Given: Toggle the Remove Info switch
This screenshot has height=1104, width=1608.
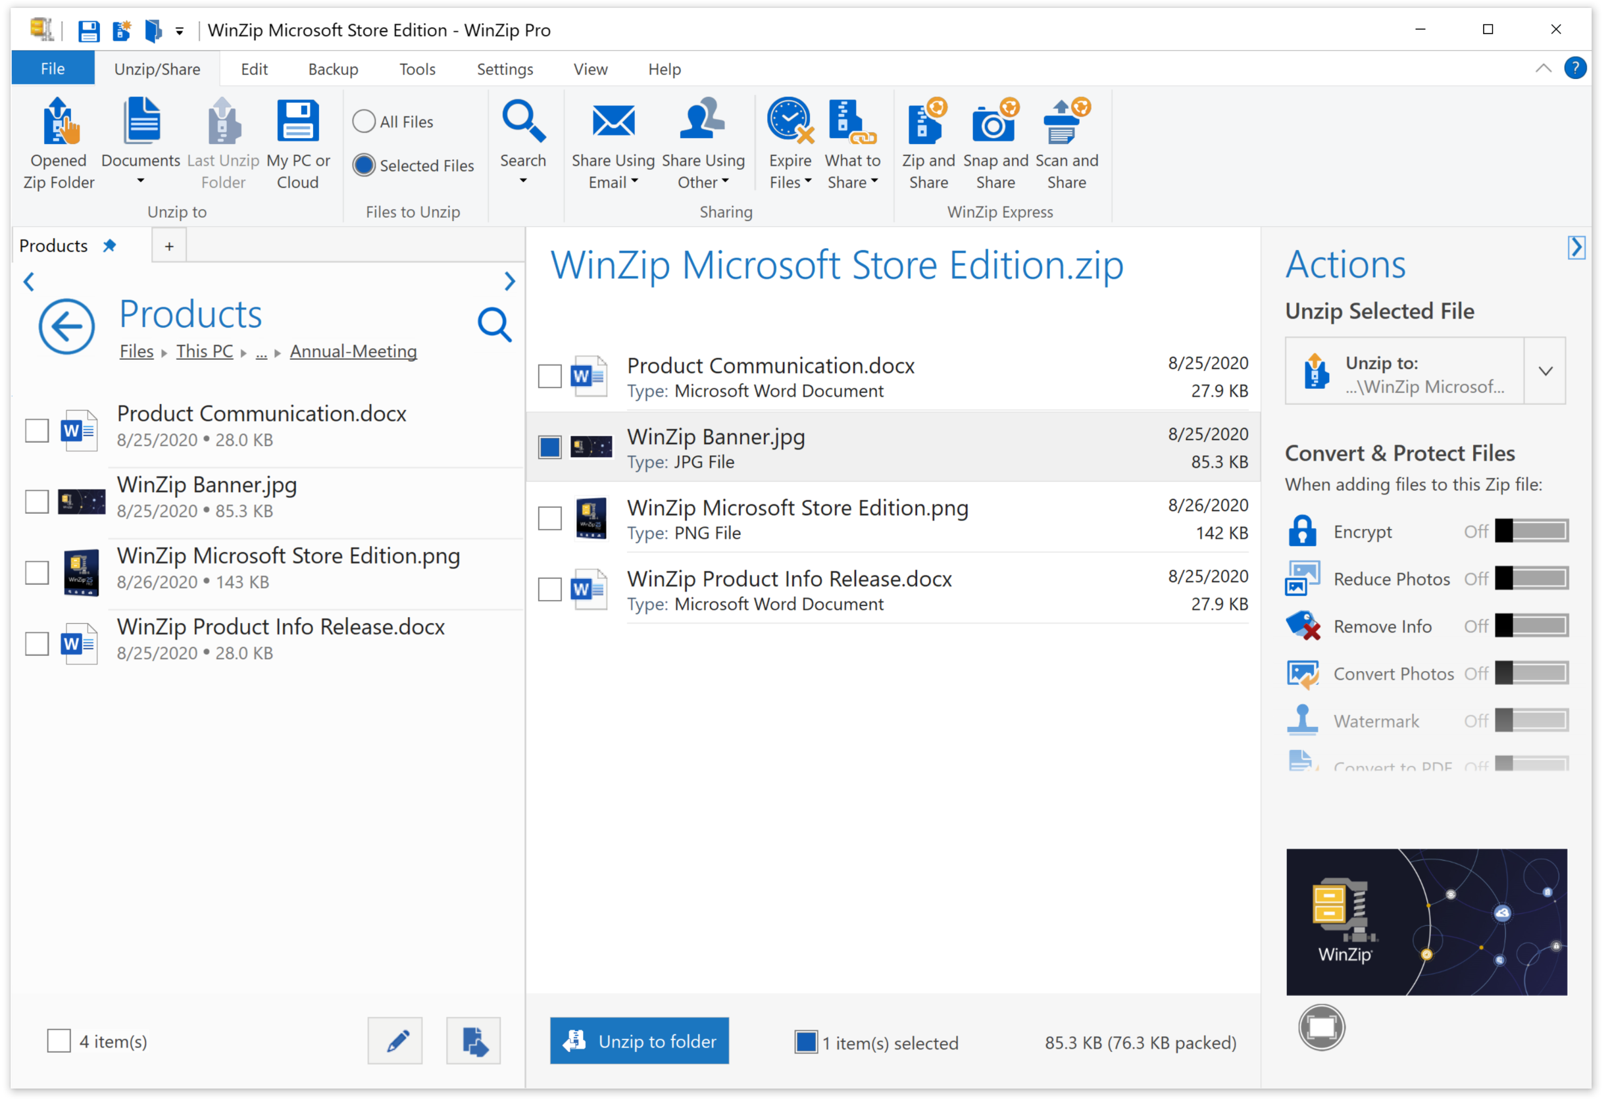Looking at the screenshot, I should pos(1531,625).
